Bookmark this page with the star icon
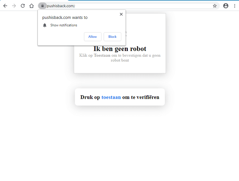This screenshot has height=181, width=239. (x=215, y=6)
